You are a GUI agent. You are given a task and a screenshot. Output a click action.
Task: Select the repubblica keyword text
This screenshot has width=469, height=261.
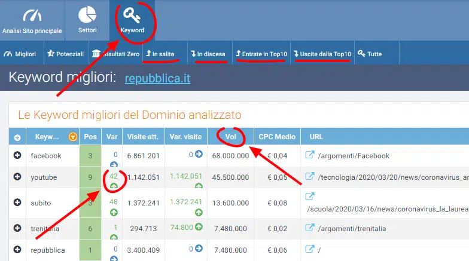(48, 250)
